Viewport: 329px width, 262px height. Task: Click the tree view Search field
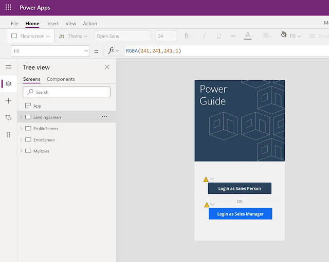[x=66, y=92]
